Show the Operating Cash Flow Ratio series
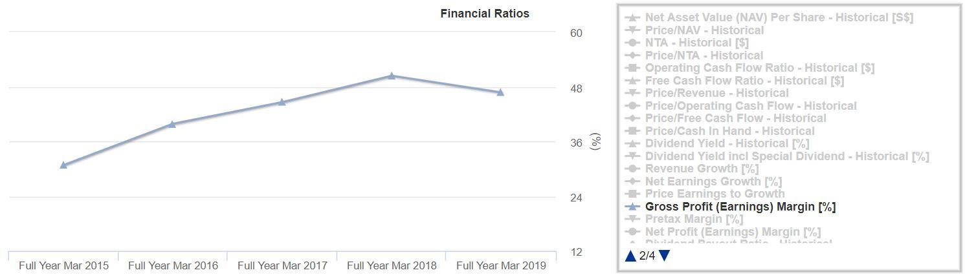Viewport: 965px width, 279px height. (x=759, y=68)
